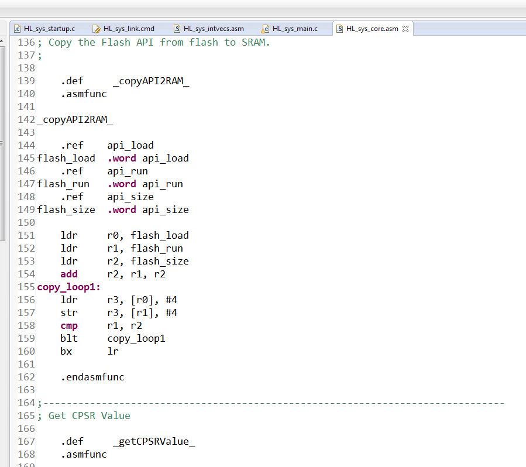
Task: Click the C file icon on HL_sys_main.c tab
Action: pyautogui.click(x=265, y=29)
